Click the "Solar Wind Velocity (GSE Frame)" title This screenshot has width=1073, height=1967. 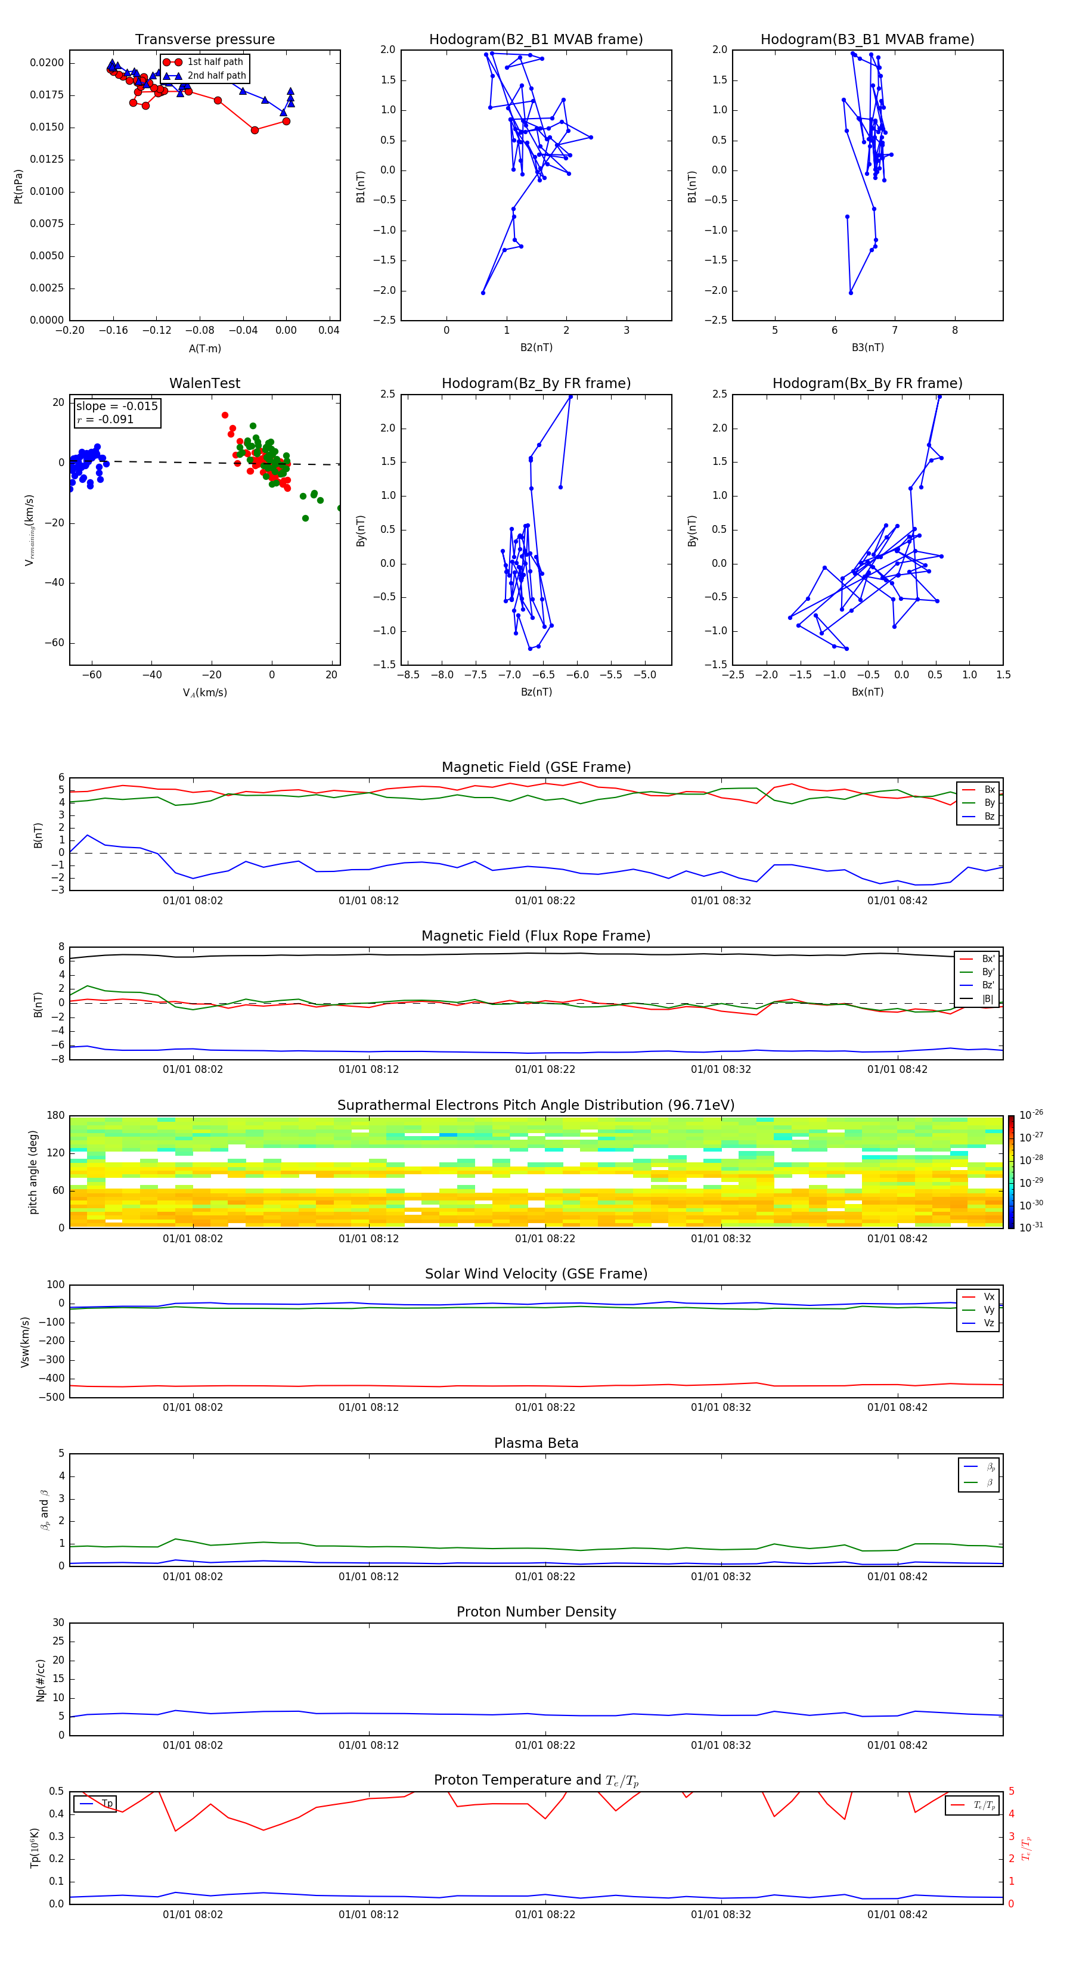coord(536,1274)
